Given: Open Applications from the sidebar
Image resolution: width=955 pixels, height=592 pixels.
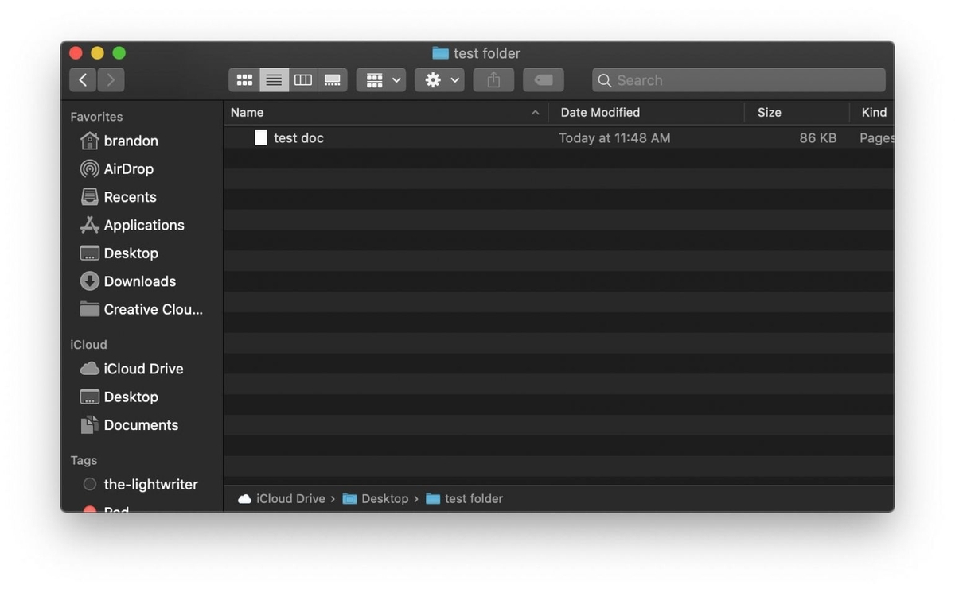Looking at the screenshot, I should point(142,225).
